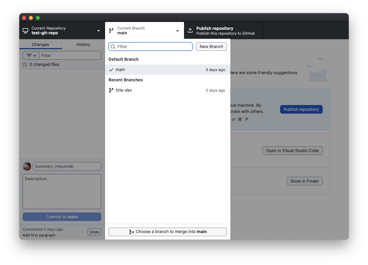Click the merge icon in the merge button
This screenshot has width=368, height=265.
point(131,232)
